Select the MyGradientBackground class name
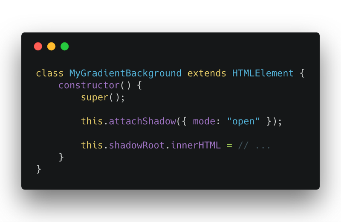The height and width of the screenshot is (222, 341). pyautogui.click(x=125, y=73)
